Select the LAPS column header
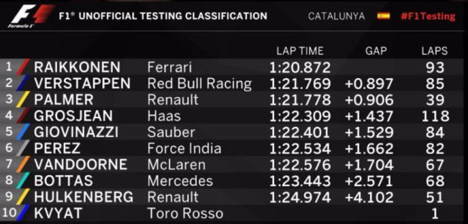Viewport: 468px width, 224px height. click(435, 51)
